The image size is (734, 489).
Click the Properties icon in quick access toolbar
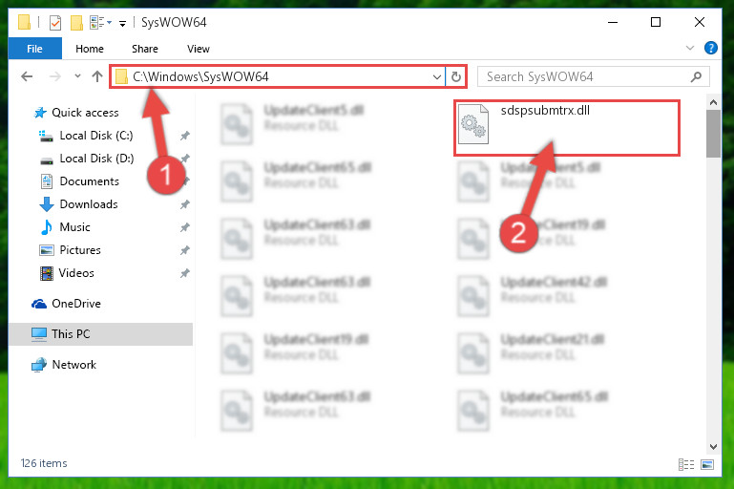55,22
